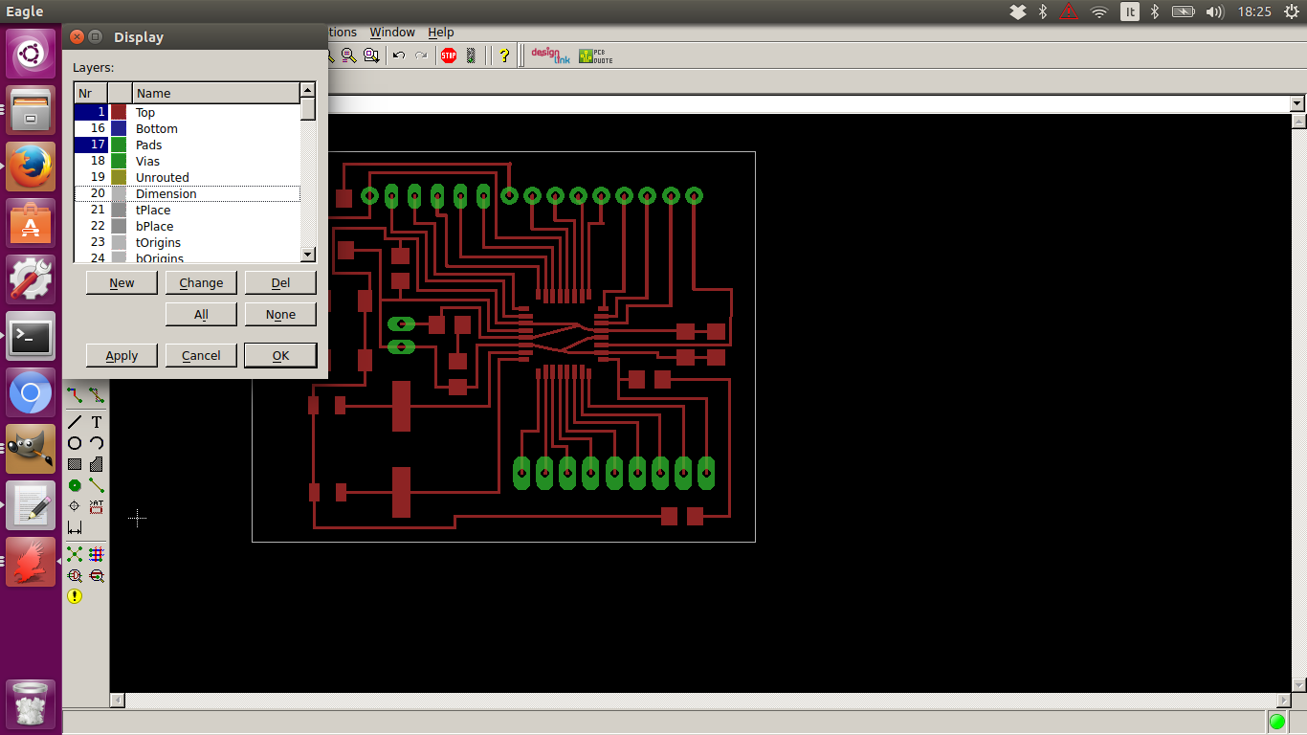Screen dimensions: 1307x735
Task: Click the Zoom redraw icon
Action: [348, 56]
